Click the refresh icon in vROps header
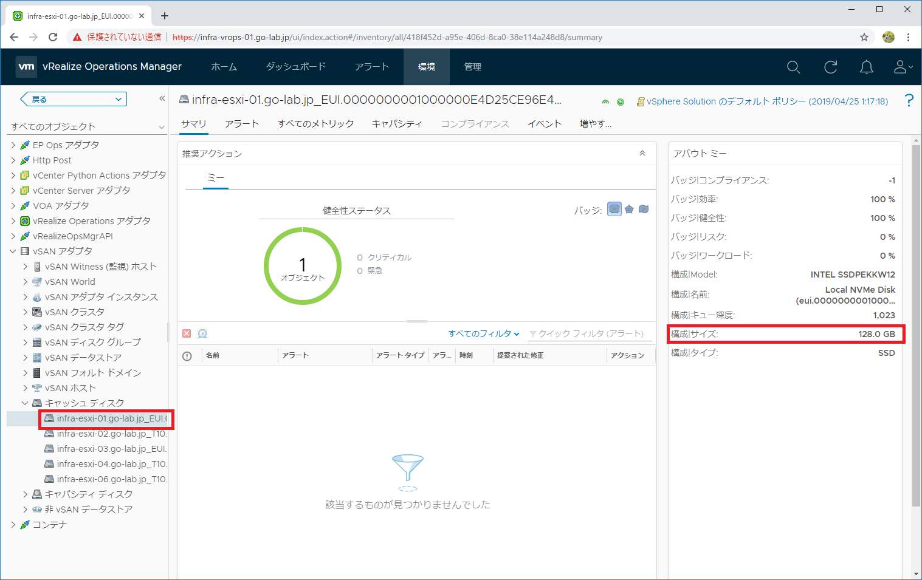This screenshot has height=580, width=922. coord(830,67)
